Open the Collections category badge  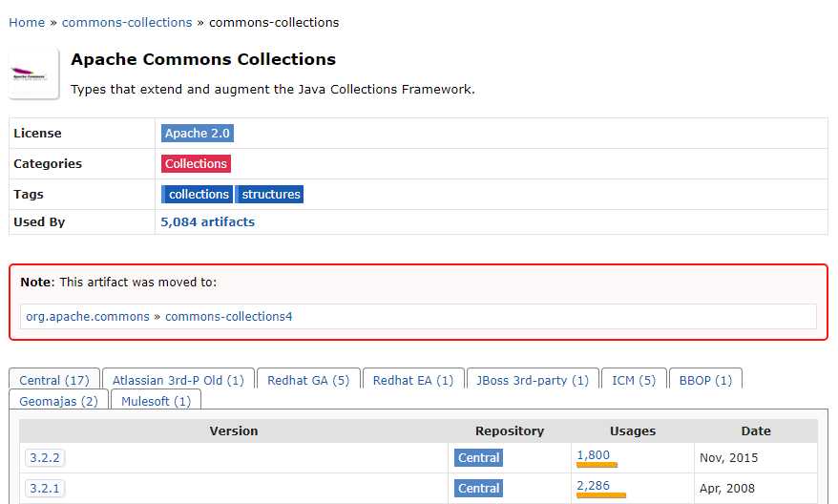point(196,164)
